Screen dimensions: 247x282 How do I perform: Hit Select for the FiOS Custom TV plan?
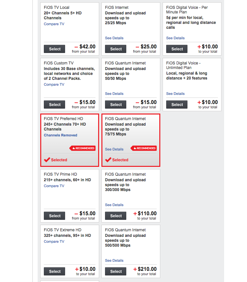pyautogui.click(x=55, y=105)
